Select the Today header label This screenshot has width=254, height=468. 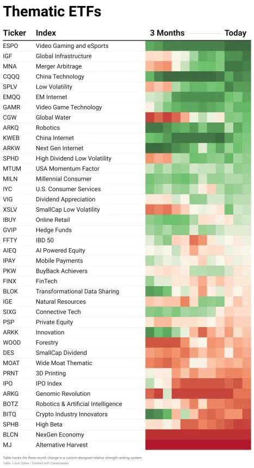pyautogui.click(x=236, y=33)
